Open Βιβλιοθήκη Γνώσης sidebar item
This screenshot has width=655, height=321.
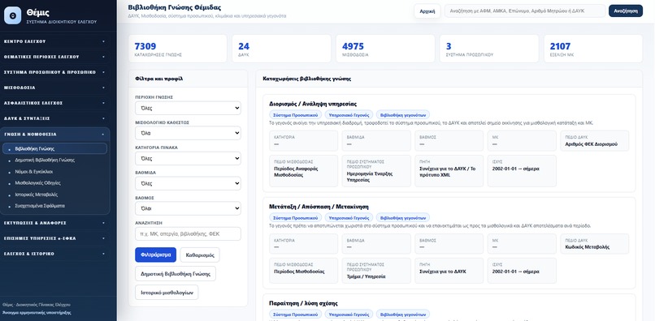click(x=54, y=148)
